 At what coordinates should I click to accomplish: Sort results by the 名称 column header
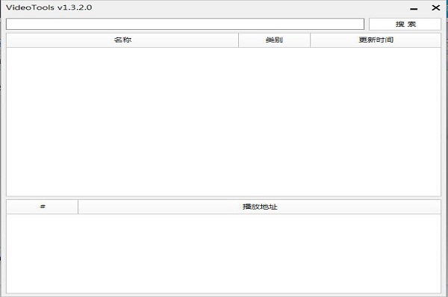122,40
